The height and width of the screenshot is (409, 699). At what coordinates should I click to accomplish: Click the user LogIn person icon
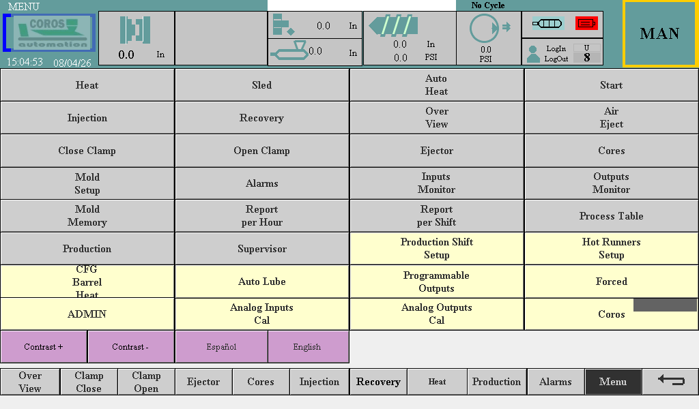click(x=534, y=54)
